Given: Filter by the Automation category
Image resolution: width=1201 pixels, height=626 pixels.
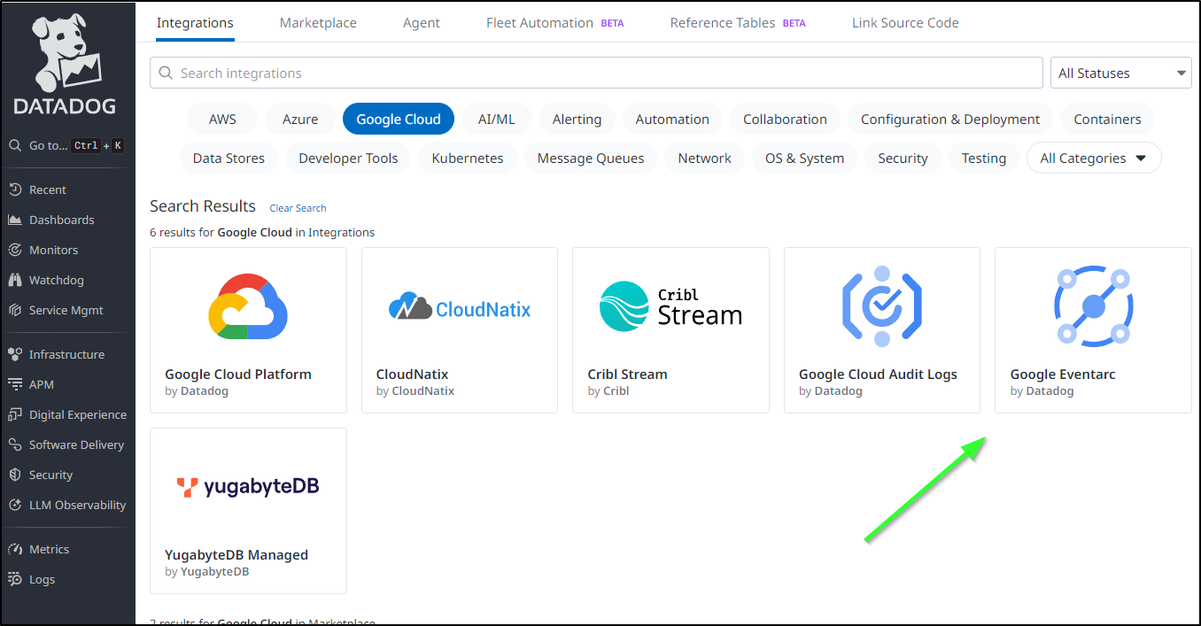Looking at the screenshot, I should pos(672,119).
